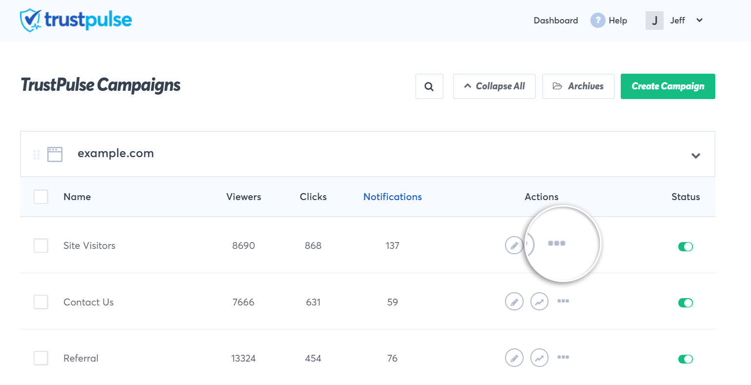Click the example.com site window icon

[x=55, y=154]
